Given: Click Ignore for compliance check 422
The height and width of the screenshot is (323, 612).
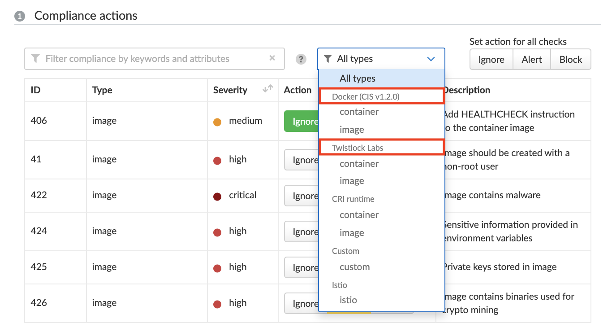Looking at the screenshot, I should 302,196.
